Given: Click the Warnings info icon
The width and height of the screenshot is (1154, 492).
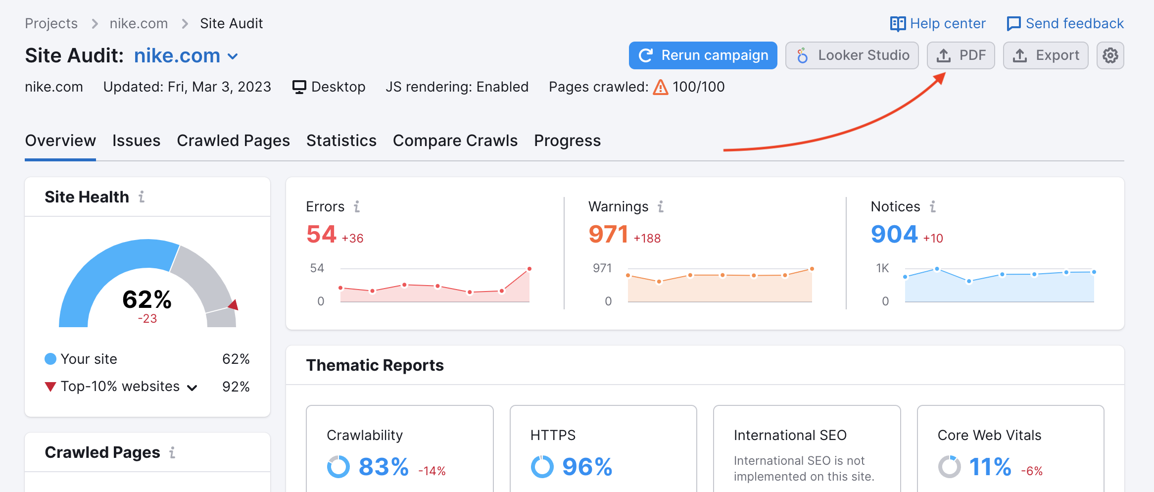Looking at the screenshot, I should (x=661, y=206).
